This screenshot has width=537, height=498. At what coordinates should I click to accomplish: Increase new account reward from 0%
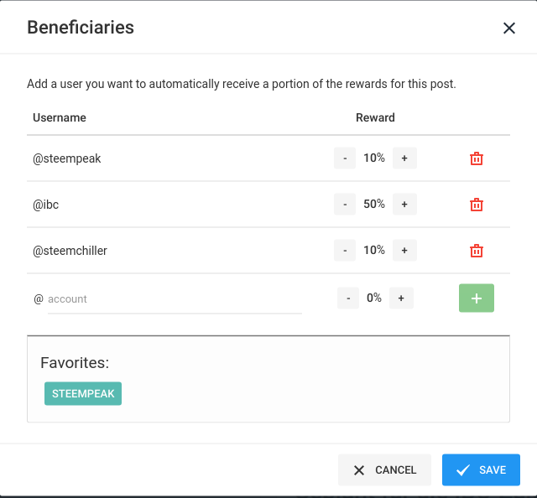point(401,298)
